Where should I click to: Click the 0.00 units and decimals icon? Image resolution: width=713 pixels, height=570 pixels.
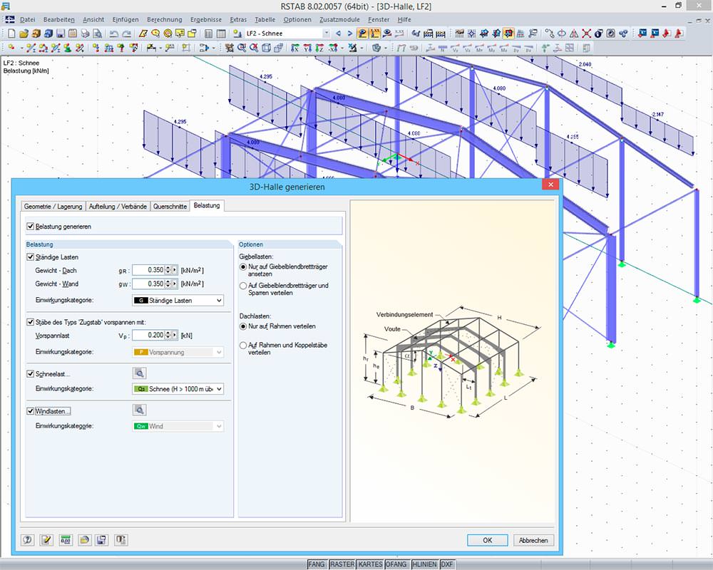pos(66,540)
